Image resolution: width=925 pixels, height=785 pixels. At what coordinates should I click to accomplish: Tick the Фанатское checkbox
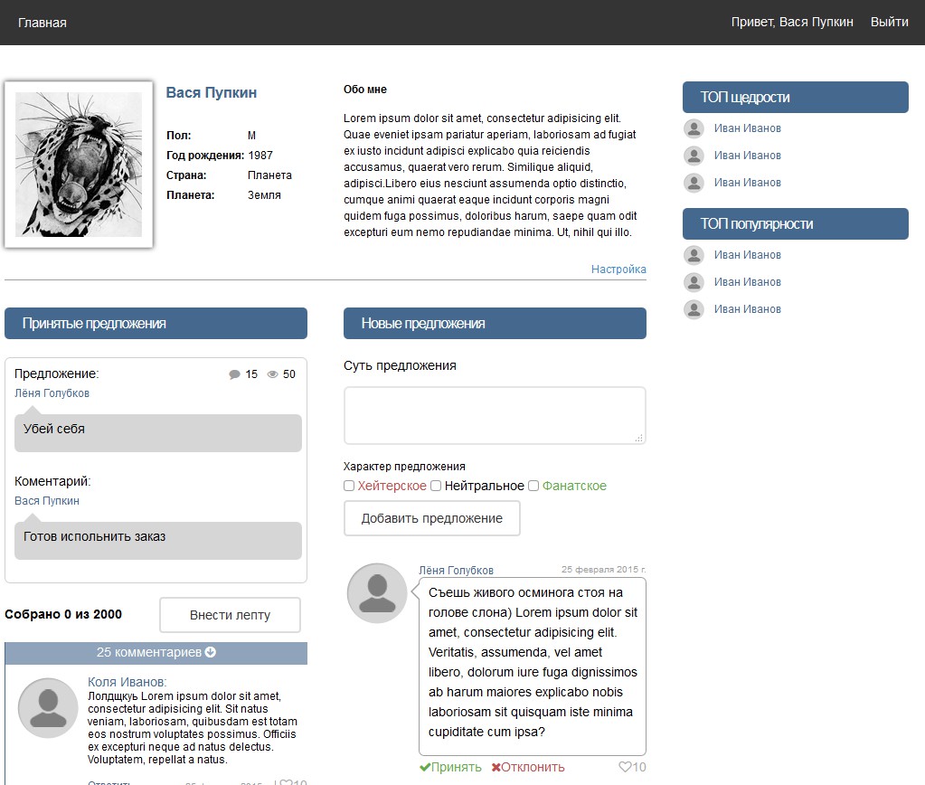click(533, 486)
